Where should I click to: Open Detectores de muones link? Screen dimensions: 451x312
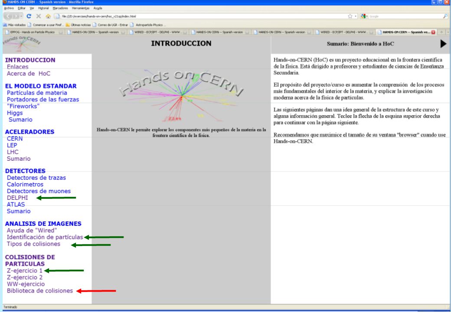tap(39, 191)
